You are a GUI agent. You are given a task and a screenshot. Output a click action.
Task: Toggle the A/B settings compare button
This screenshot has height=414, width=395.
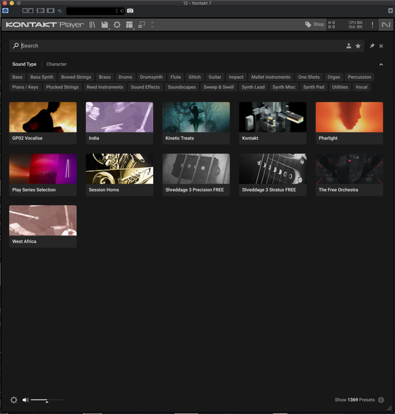point(41,11)
